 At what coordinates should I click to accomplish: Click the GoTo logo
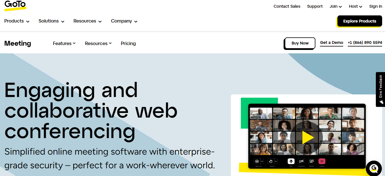tap(15, 5)
